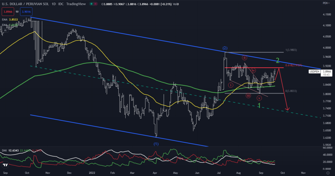Select the green wave 2 label
The image size is (335, 176).
pyautogui.click(x=277, y=61)
